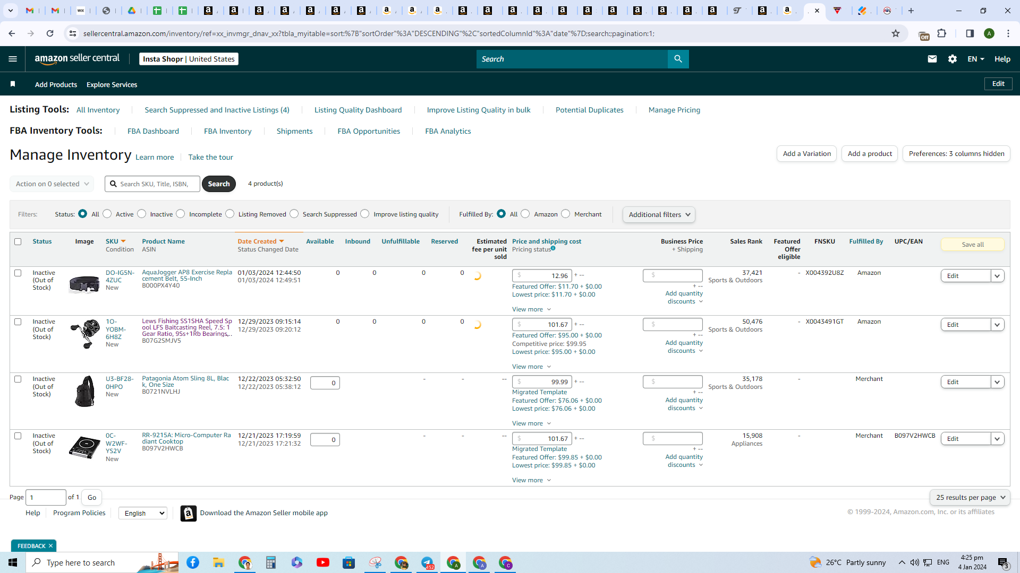The image size is (1020, 573).
Task: Click Lews fishing reel thumbnail
Action: 84,334
